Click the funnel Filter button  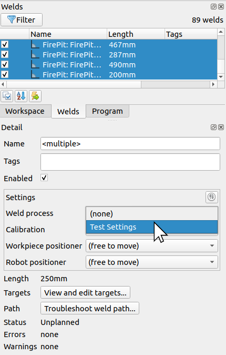[x=22, y=19]
